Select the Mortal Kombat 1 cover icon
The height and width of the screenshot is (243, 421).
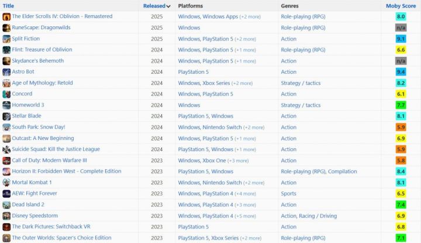pyautogui.click(x=6, y=183)
